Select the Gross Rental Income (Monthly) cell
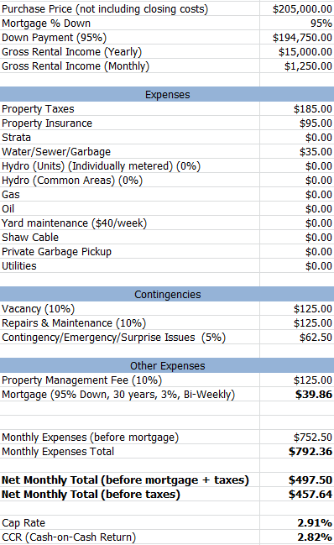This screenshot has height=545, width=334. 297,66
